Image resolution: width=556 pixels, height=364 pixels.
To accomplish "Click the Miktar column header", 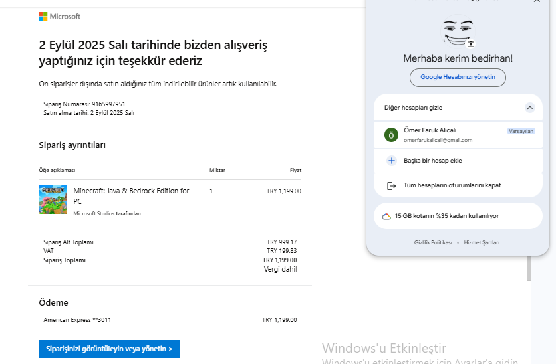I will coord(217,170).
